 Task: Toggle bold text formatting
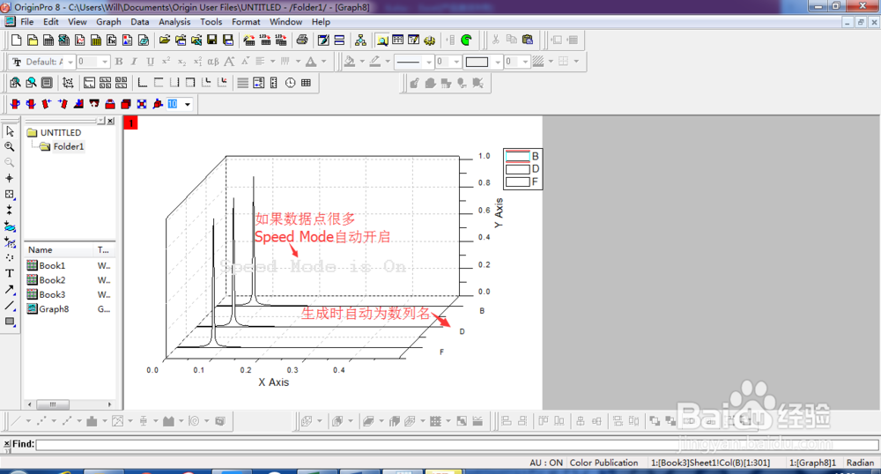click(x=119, y=61)
